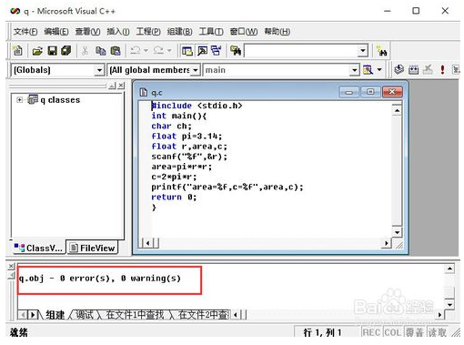
Task: Open the 编辑(E) menu
Action: click(56, 32)
